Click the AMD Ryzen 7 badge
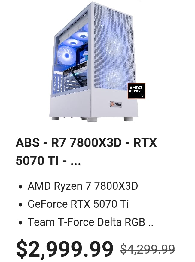Image resolution: width=195 pixels, height=262 pixels. pyautogui.click(x=136, y=91)
